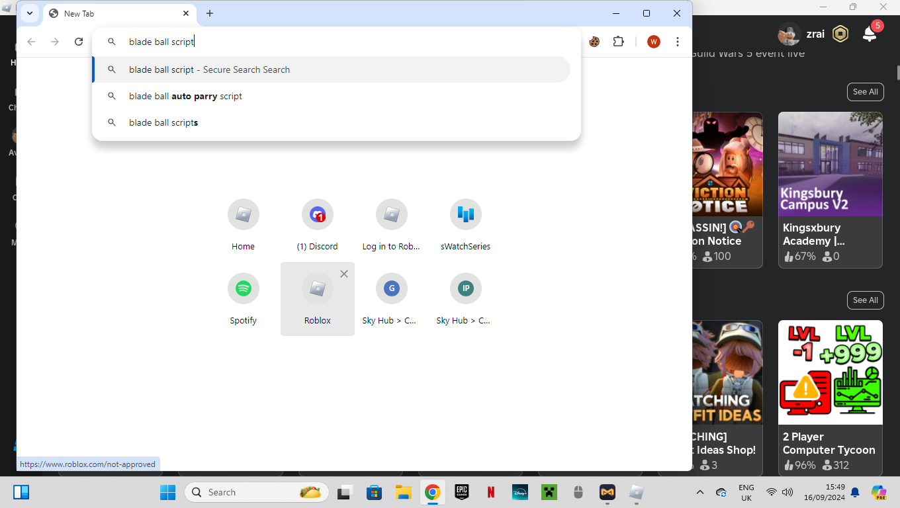Open Eviction Notice game thumbnail

pyautogui.click(x=728, y=164)
